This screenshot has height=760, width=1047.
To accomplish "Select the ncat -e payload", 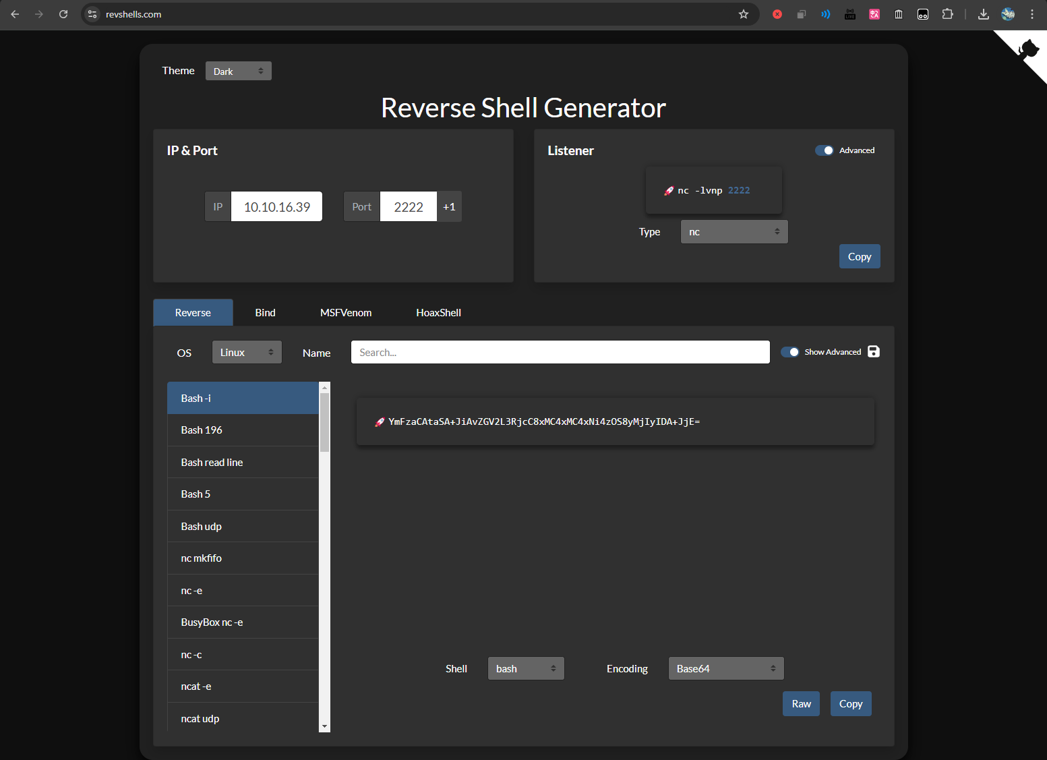I will [x=243, y=686].
